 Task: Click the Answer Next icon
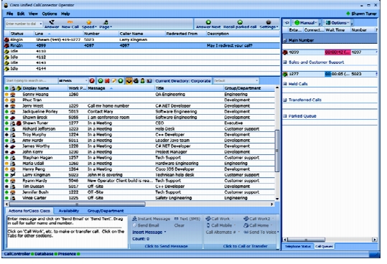coord(208,22)
